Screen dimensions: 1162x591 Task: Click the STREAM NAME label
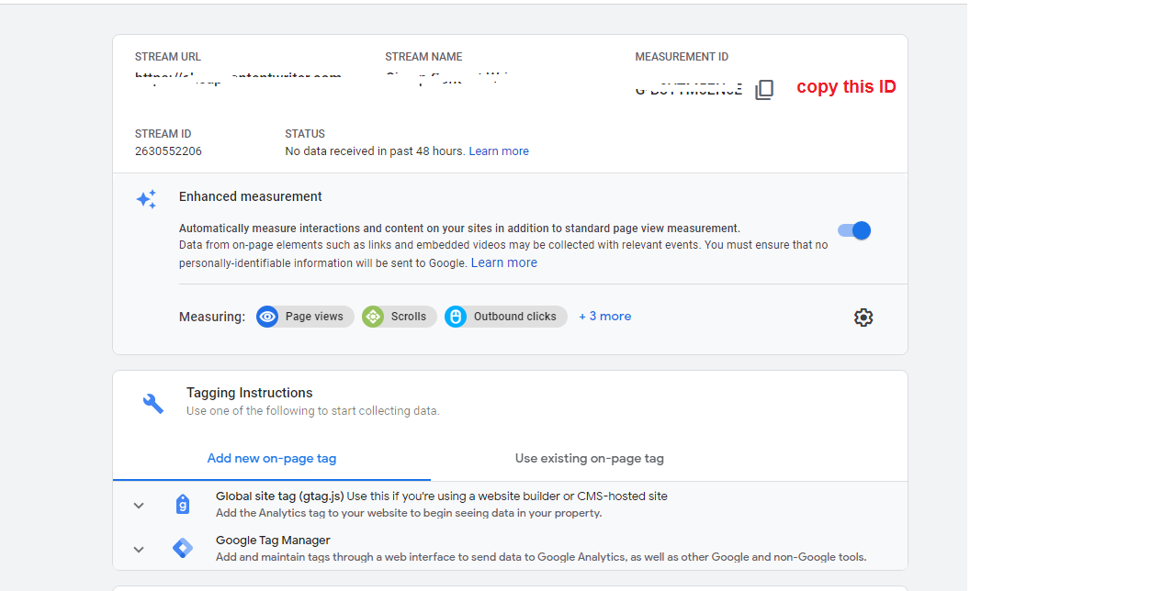coord(423,57)
